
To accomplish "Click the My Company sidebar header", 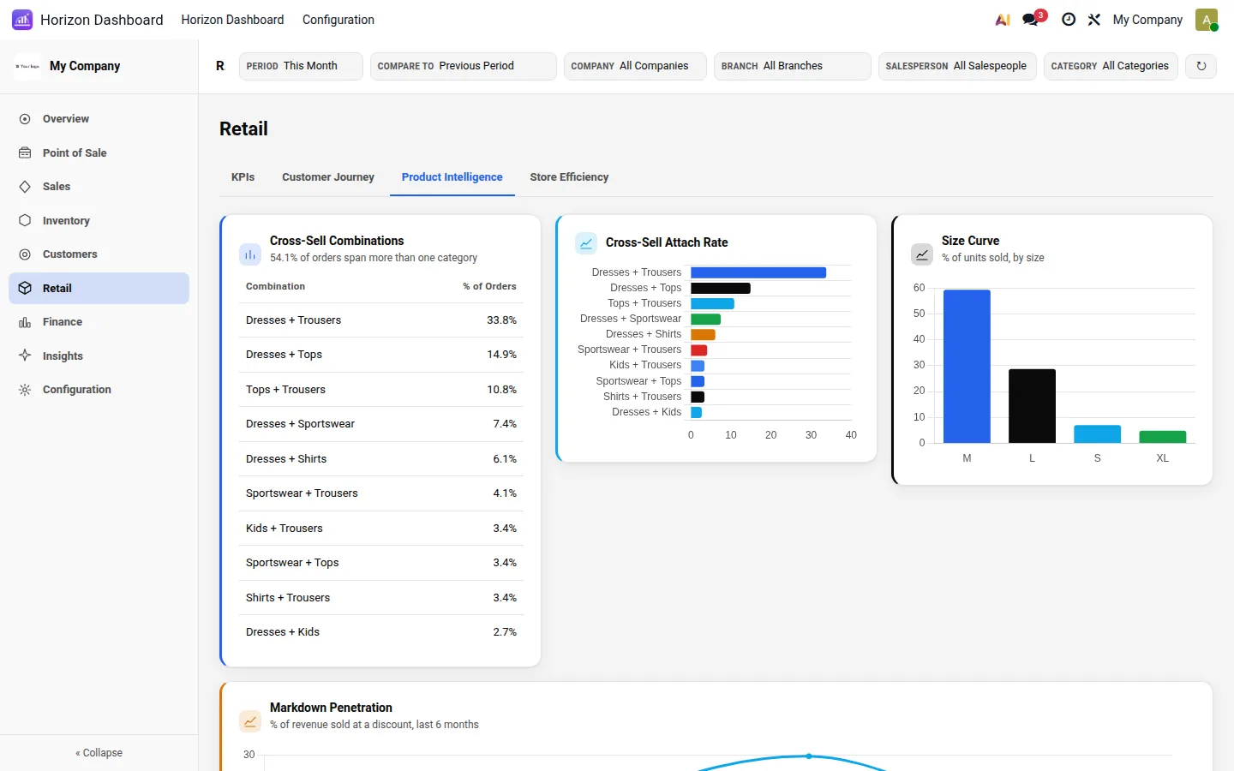I will 99,66.
